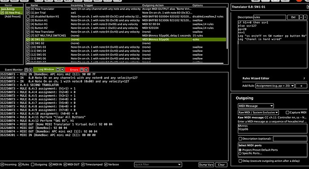309x169 pixels.
Task: Close the Event Monitor panel
Action: click(x=30, y=70)
